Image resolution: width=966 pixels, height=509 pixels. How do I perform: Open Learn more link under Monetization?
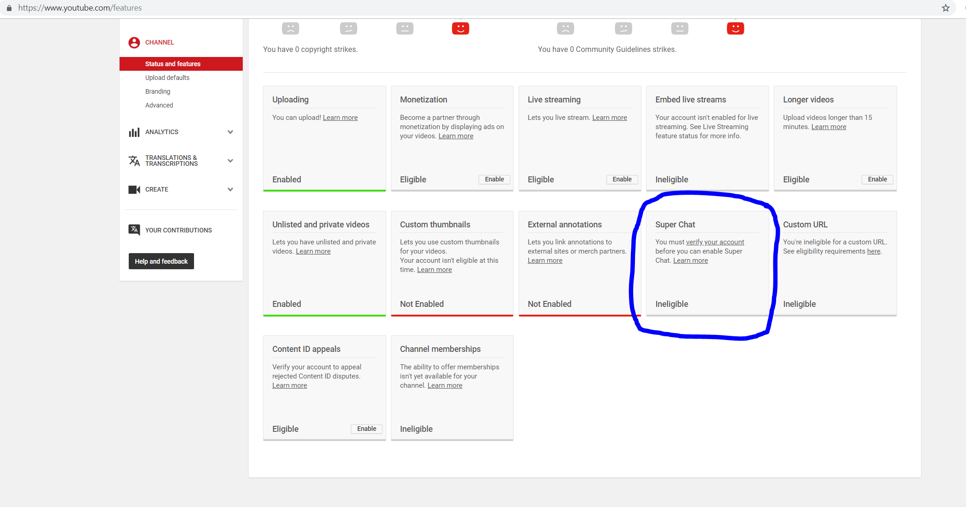(x=456, y=136)
